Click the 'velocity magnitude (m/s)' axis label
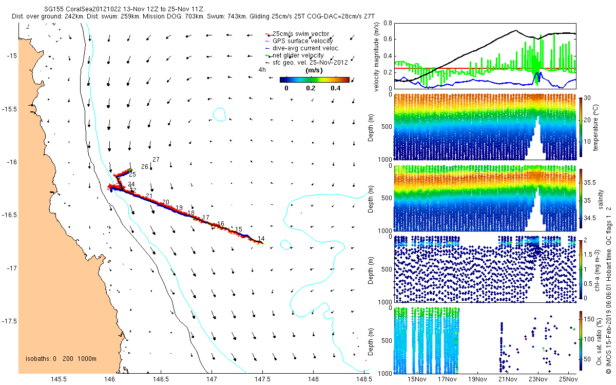616x385 pixels. click(x=377, y=57)
